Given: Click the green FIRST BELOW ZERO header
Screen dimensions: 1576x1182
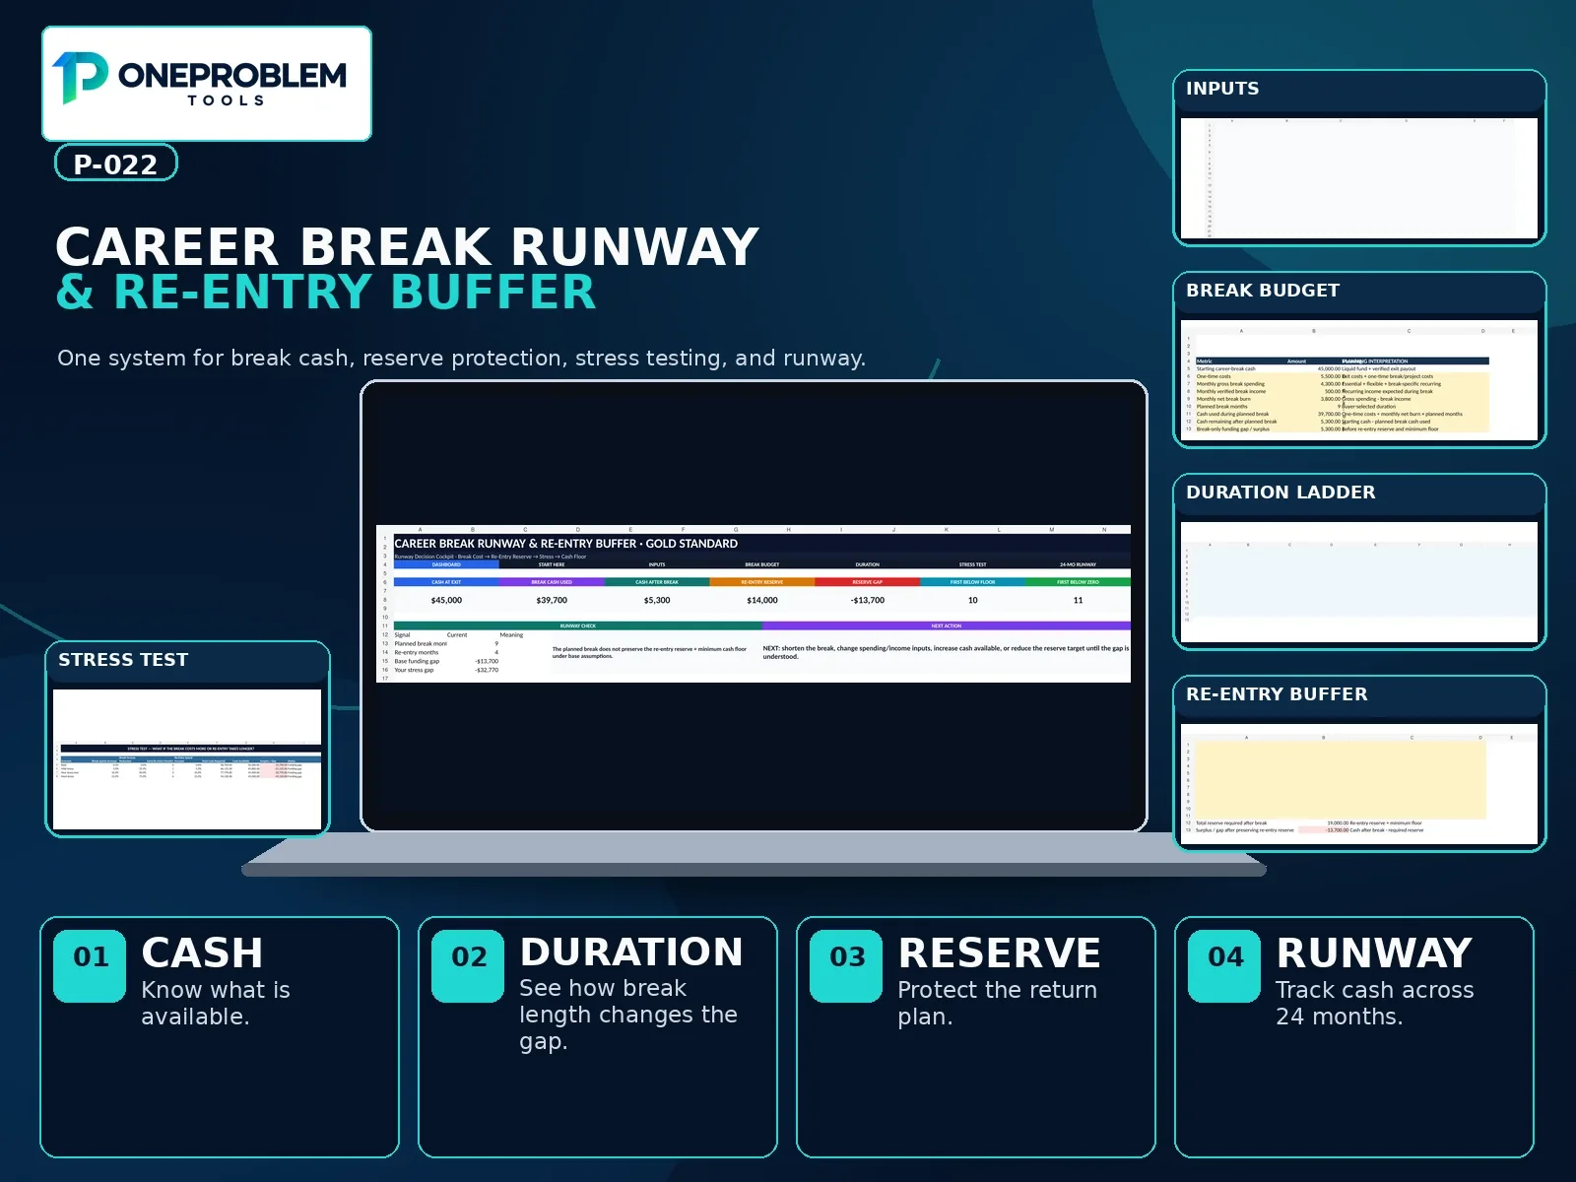Looking at the screenshot, I should point(1078,582).
